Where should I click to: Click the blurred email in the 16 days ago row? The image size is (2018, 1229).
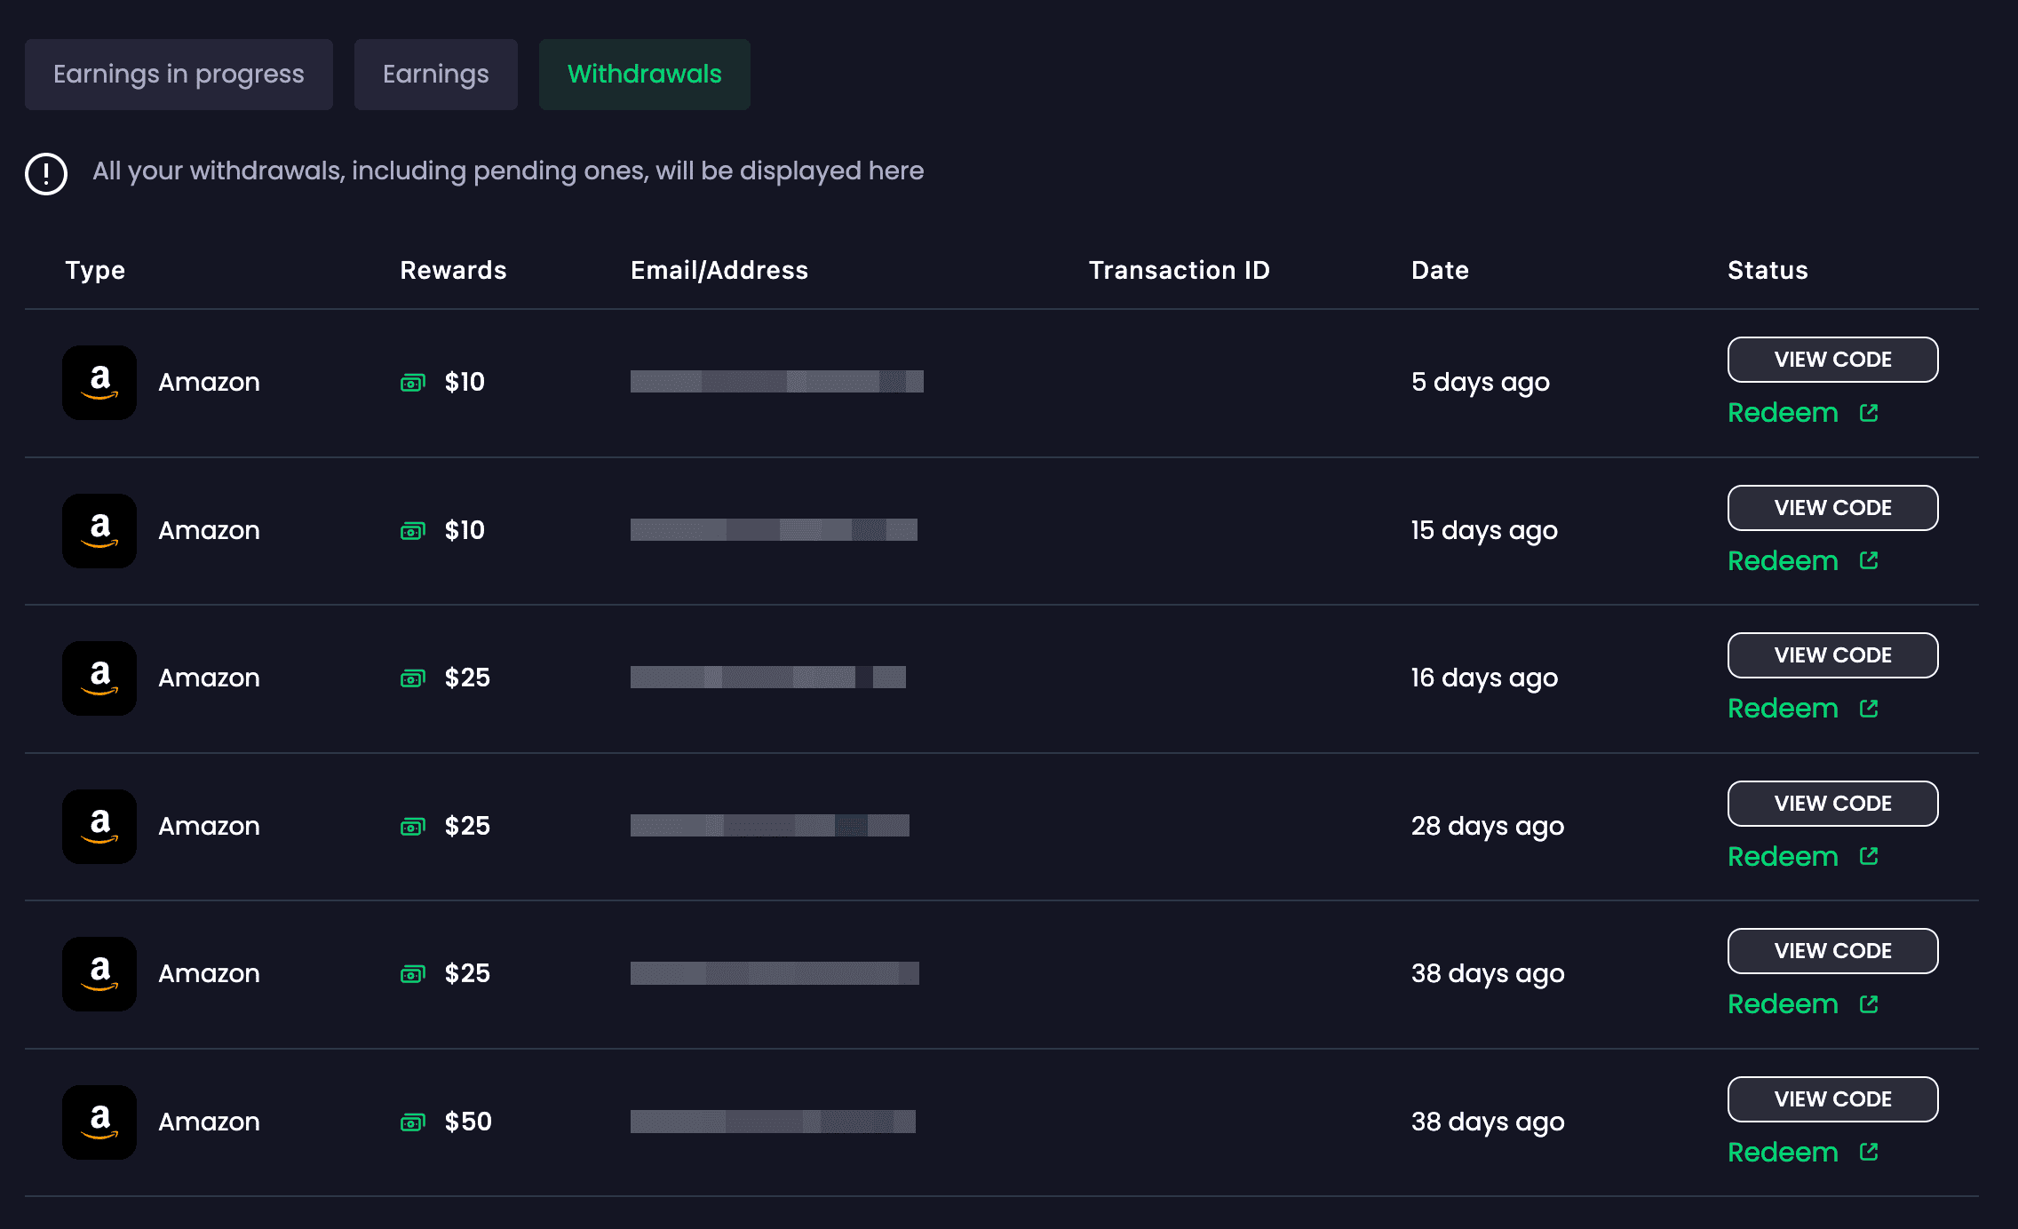tap(768, 678)
